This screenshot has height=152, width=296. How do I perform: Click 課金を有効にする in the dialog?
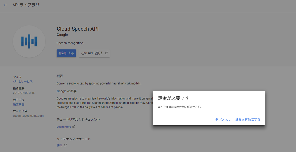click(248, 119)
